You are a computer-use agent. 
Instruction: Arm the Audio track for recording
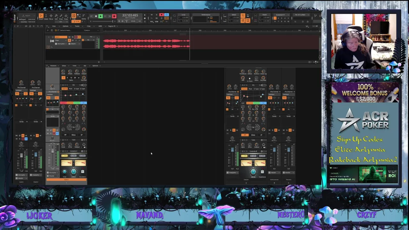pos(76,37)
